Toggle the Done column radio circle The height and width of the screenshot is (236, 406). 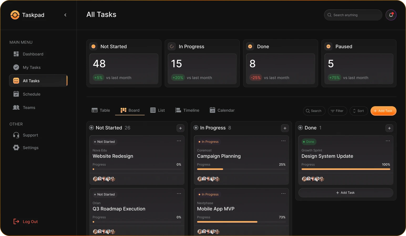point(300,128)
